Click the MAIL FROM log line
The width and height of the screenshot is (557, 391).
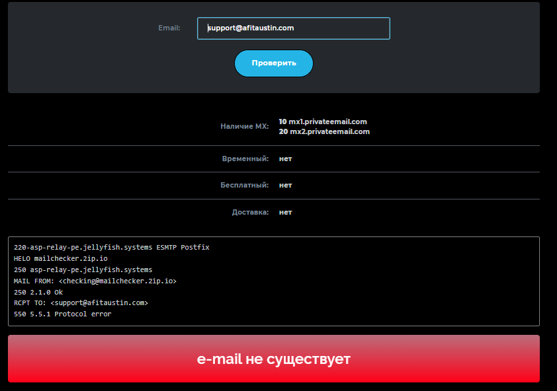tap(95, 281)
